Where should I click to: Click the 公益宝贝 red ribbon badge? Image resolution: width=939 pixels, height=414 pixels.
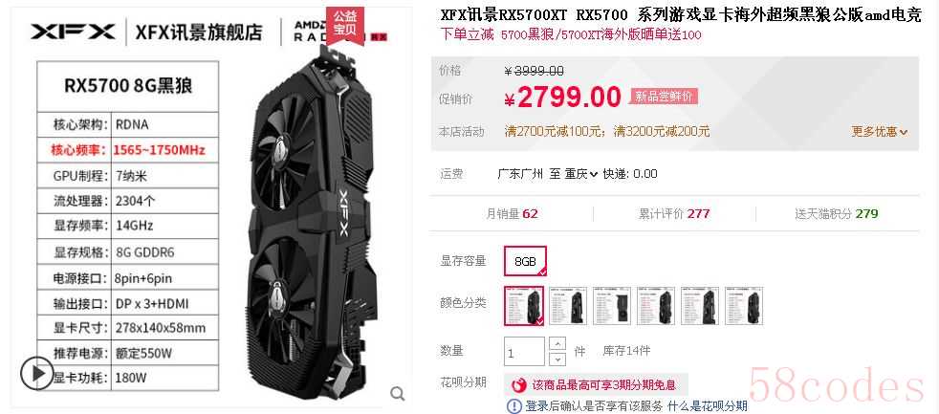click(344, 25)
